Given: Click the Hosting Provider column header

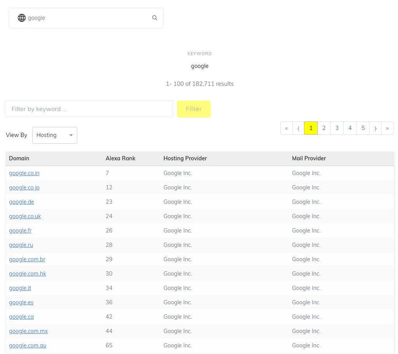Looking at the screenshot, I should (185, 158).
